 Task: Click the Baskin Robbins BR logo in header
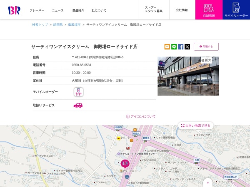pos(14,10)
